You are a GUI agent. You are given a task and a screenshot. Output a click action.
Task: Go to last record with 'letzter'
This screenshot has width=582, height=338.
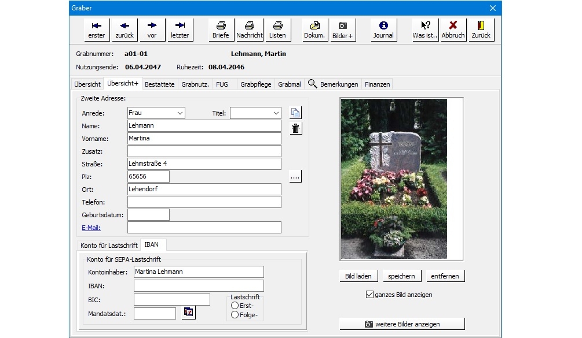(x=180, y=30)
